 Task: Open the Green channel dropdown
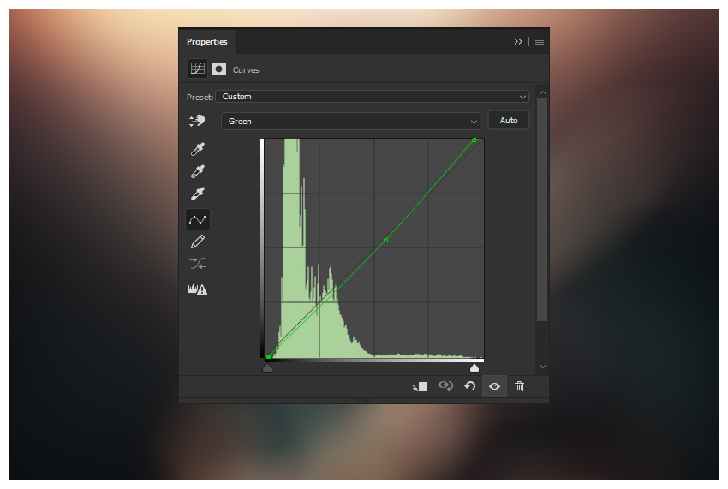(x=350, y=122)
